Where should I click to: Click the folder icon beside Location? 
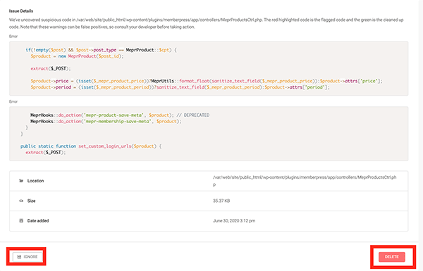point(21,181)
